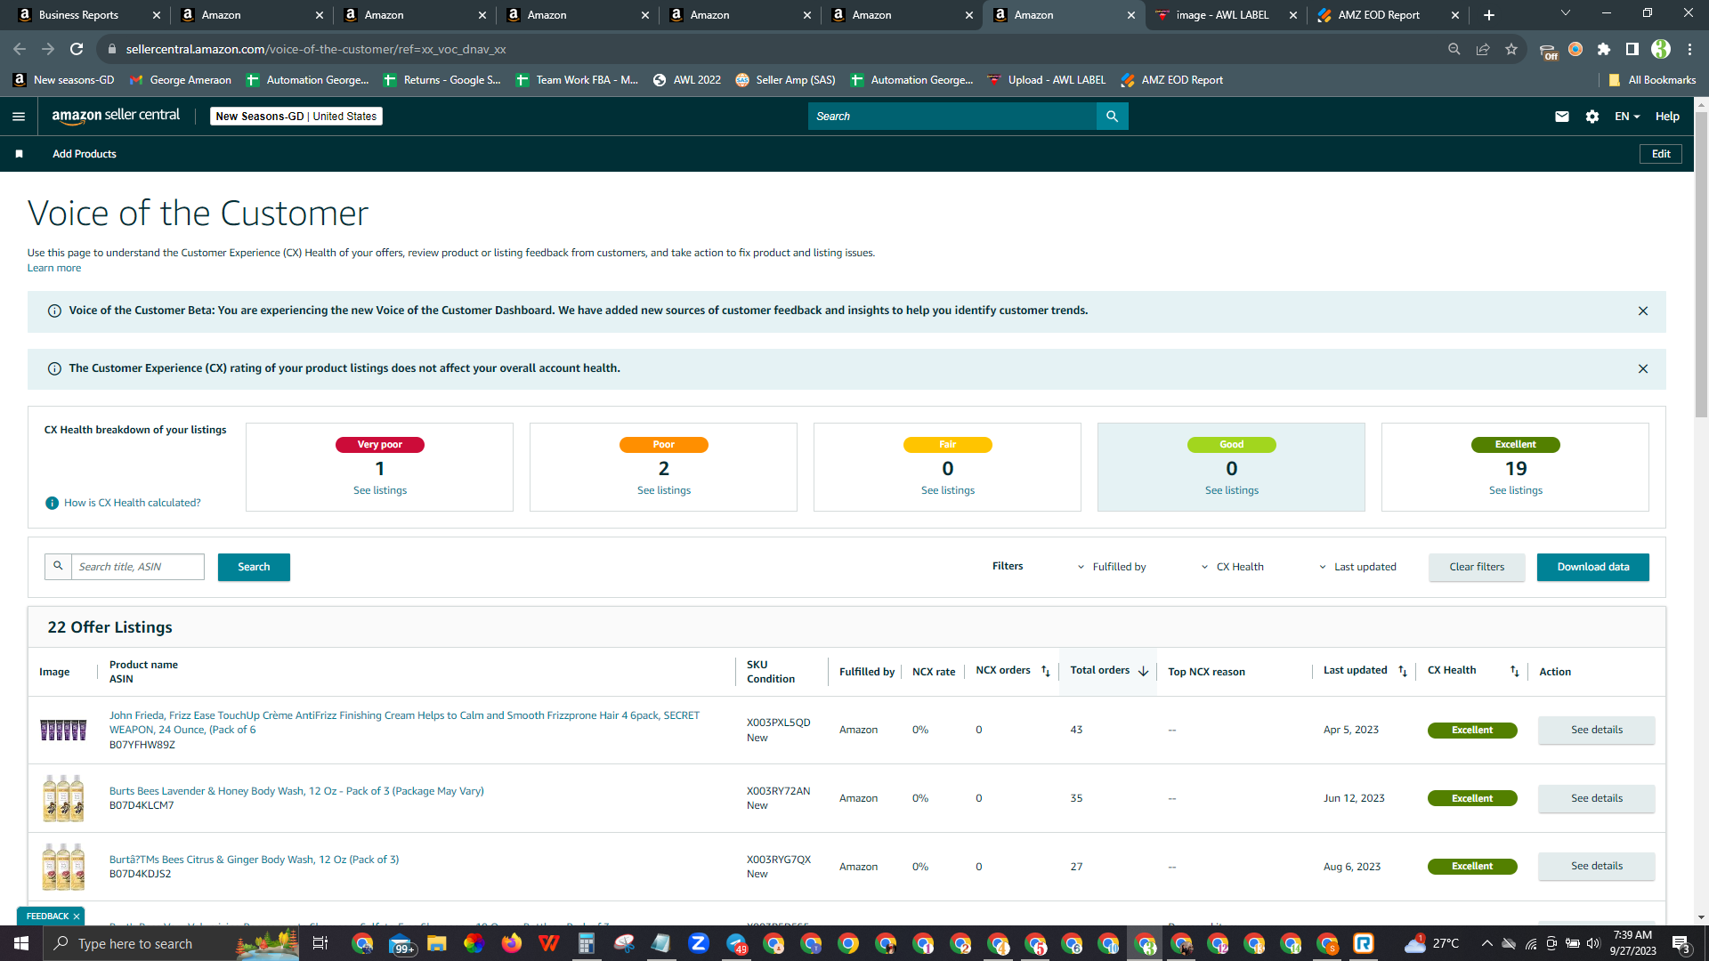Screen dimensions: 1709x961
Task: Click the Amazon Seller Central logo
Action: click(116, 116)
